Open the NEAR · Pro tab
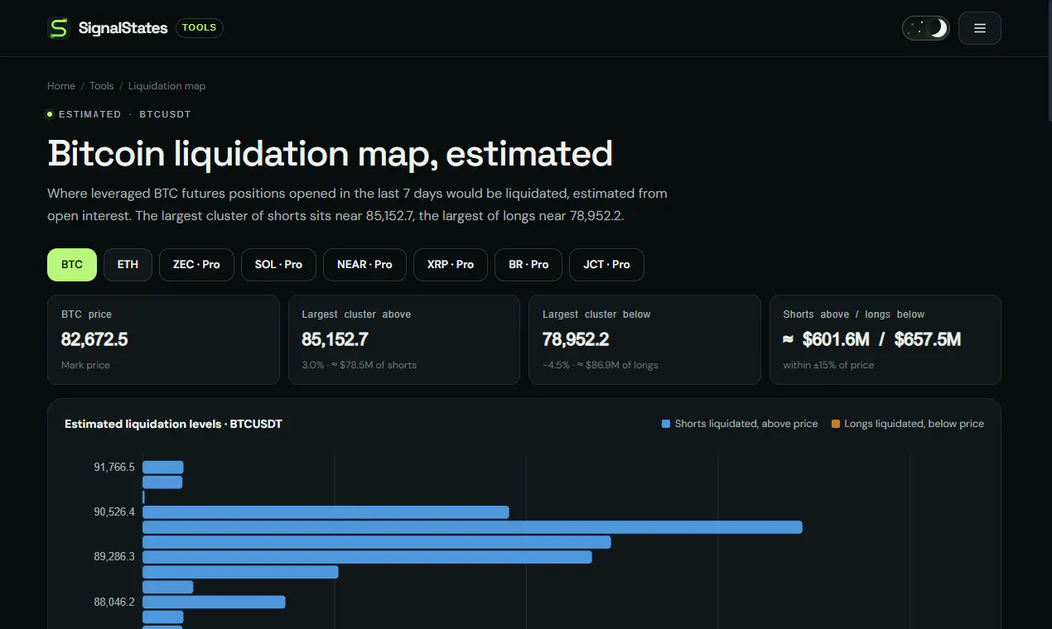 coord(364,265)
